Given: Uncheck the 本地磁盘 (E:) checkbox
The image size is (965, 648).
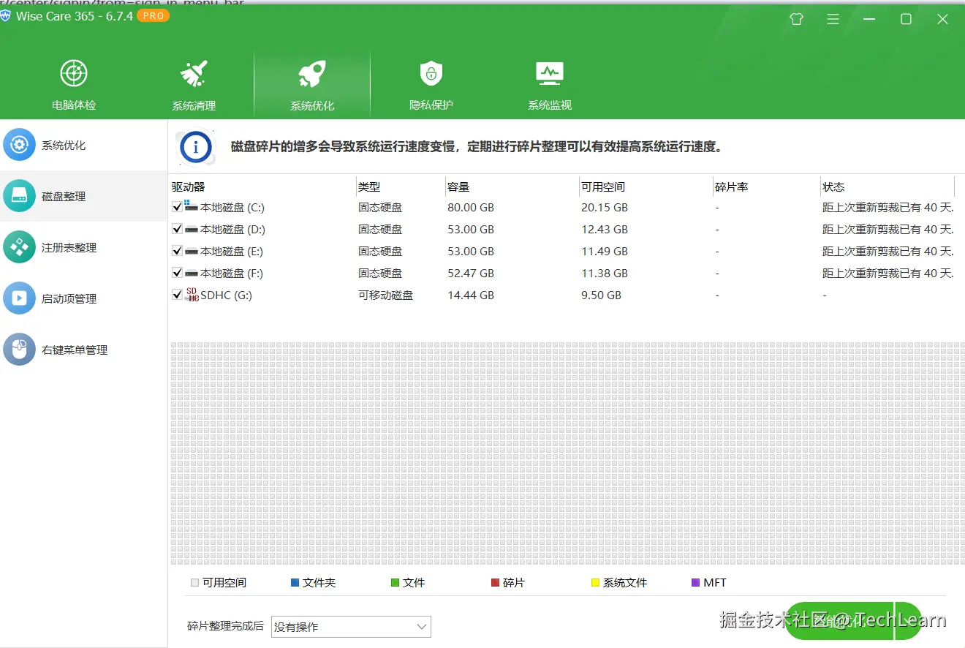Looking at the screenshot, I should [177, 251].
